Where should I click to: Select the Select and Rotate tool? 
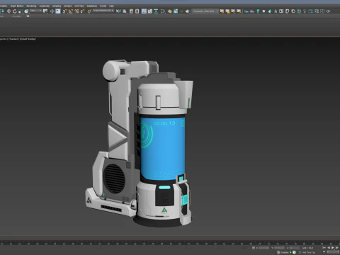[14, 11]
